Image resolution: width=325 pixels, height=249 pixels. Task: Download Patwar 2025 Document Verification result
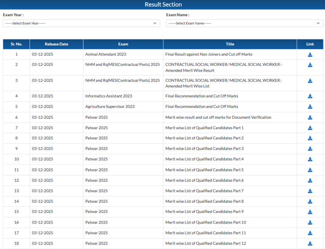click(310, 117)
